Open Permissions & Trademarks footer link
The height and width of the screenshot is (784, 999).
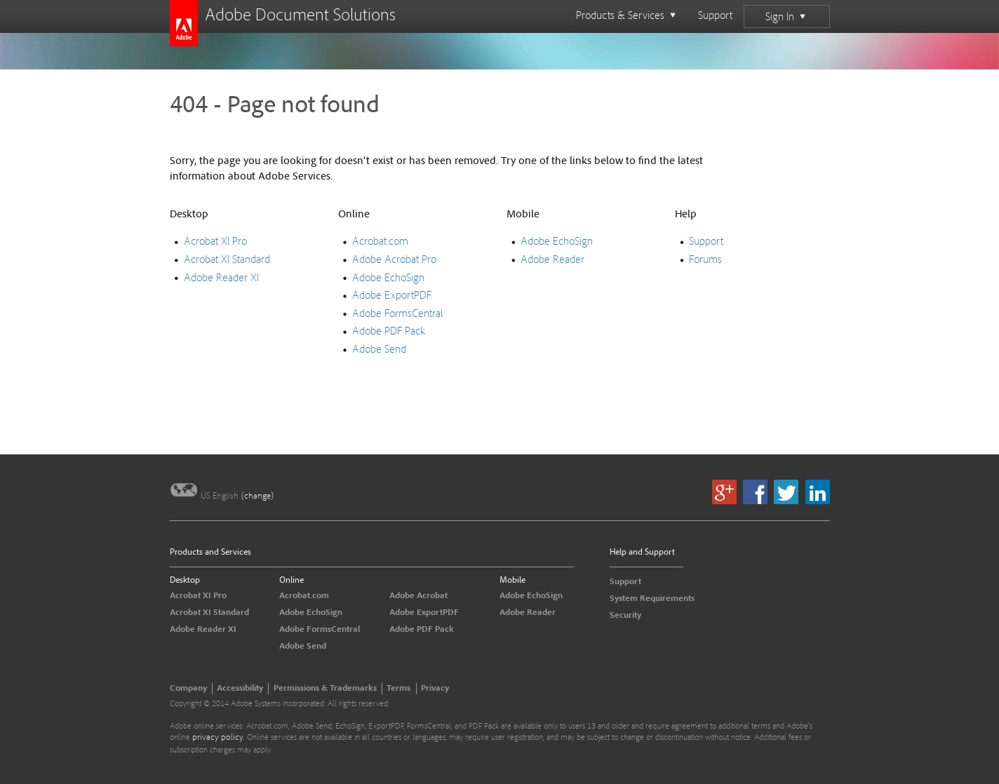click(325, 688)
